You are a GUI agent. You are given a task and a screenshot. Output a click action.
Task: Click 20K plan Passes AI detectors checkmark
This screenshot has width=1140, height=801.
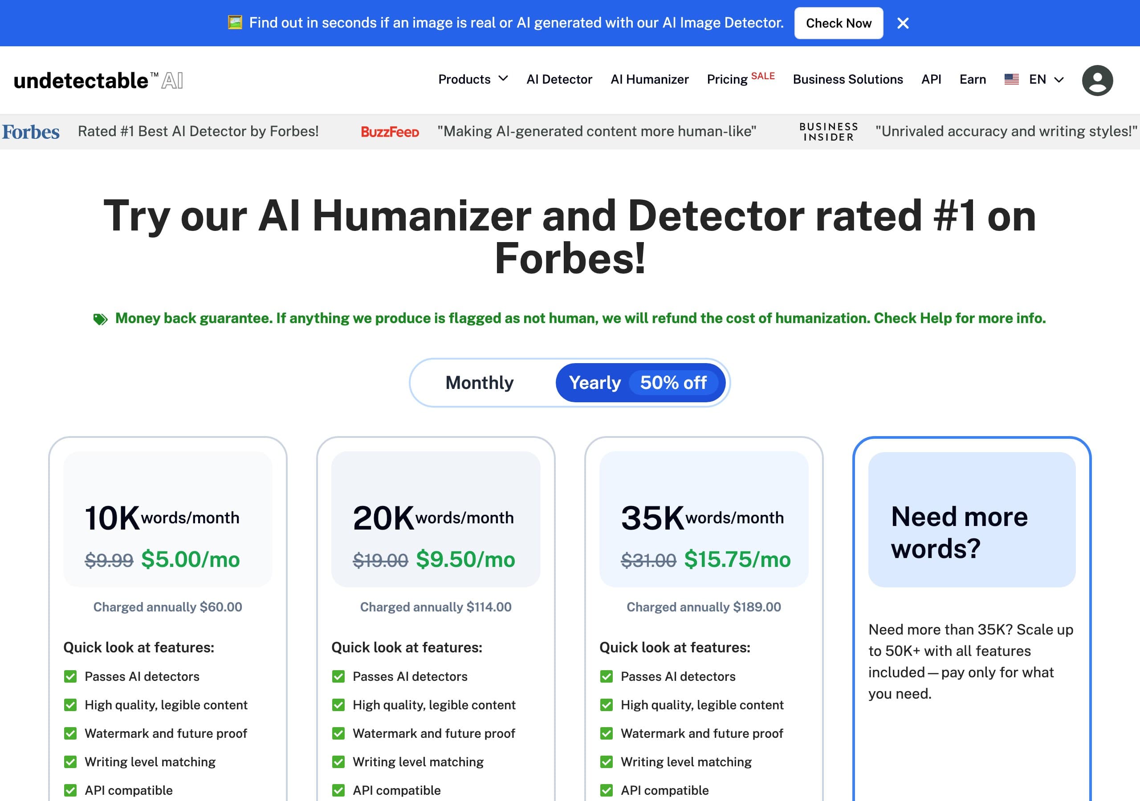(x=338, y=676)
